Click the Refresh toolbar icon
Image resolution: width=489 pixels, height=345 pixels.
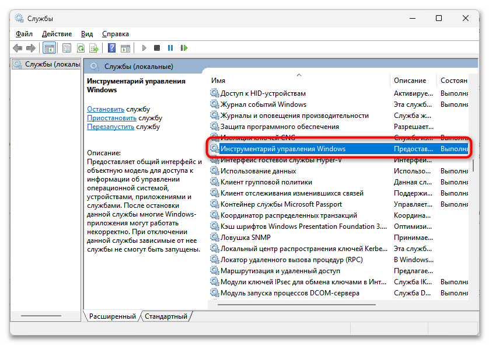[x=81, y=48]
